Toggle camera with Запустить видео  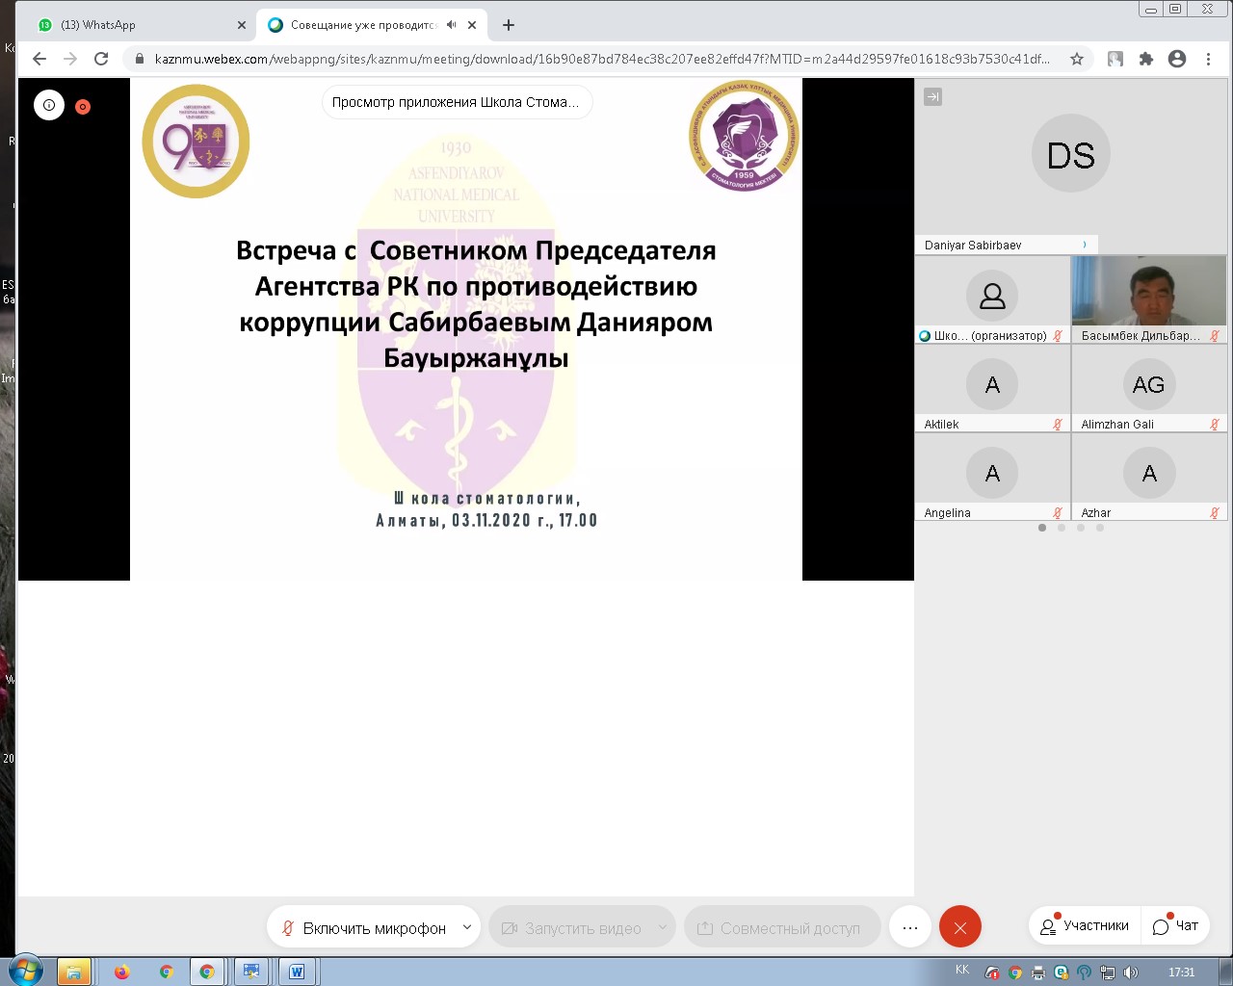point(572,927)
